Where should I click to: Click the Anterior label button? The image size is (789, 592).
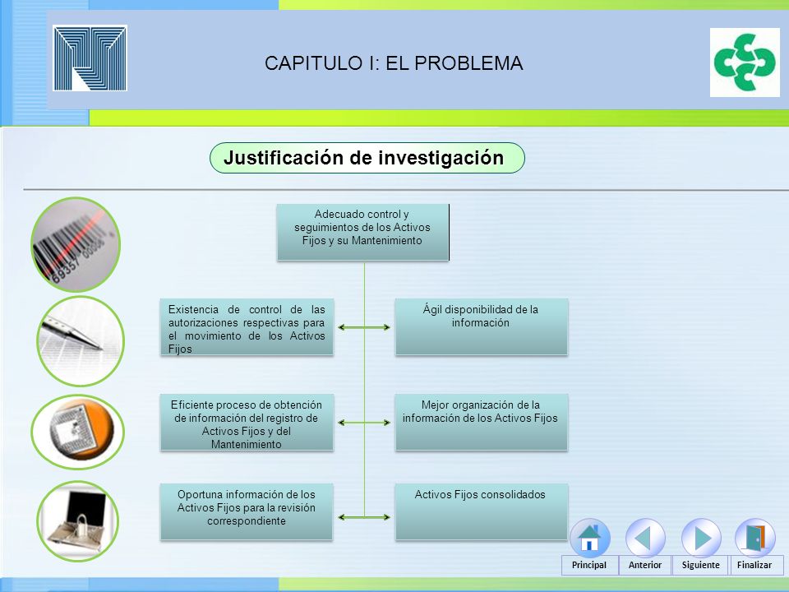click(x=645, y=565)
